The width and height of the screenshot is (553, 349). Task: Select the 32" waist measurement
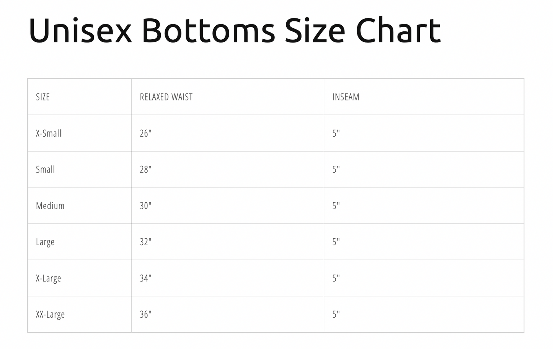click(145, 242)
